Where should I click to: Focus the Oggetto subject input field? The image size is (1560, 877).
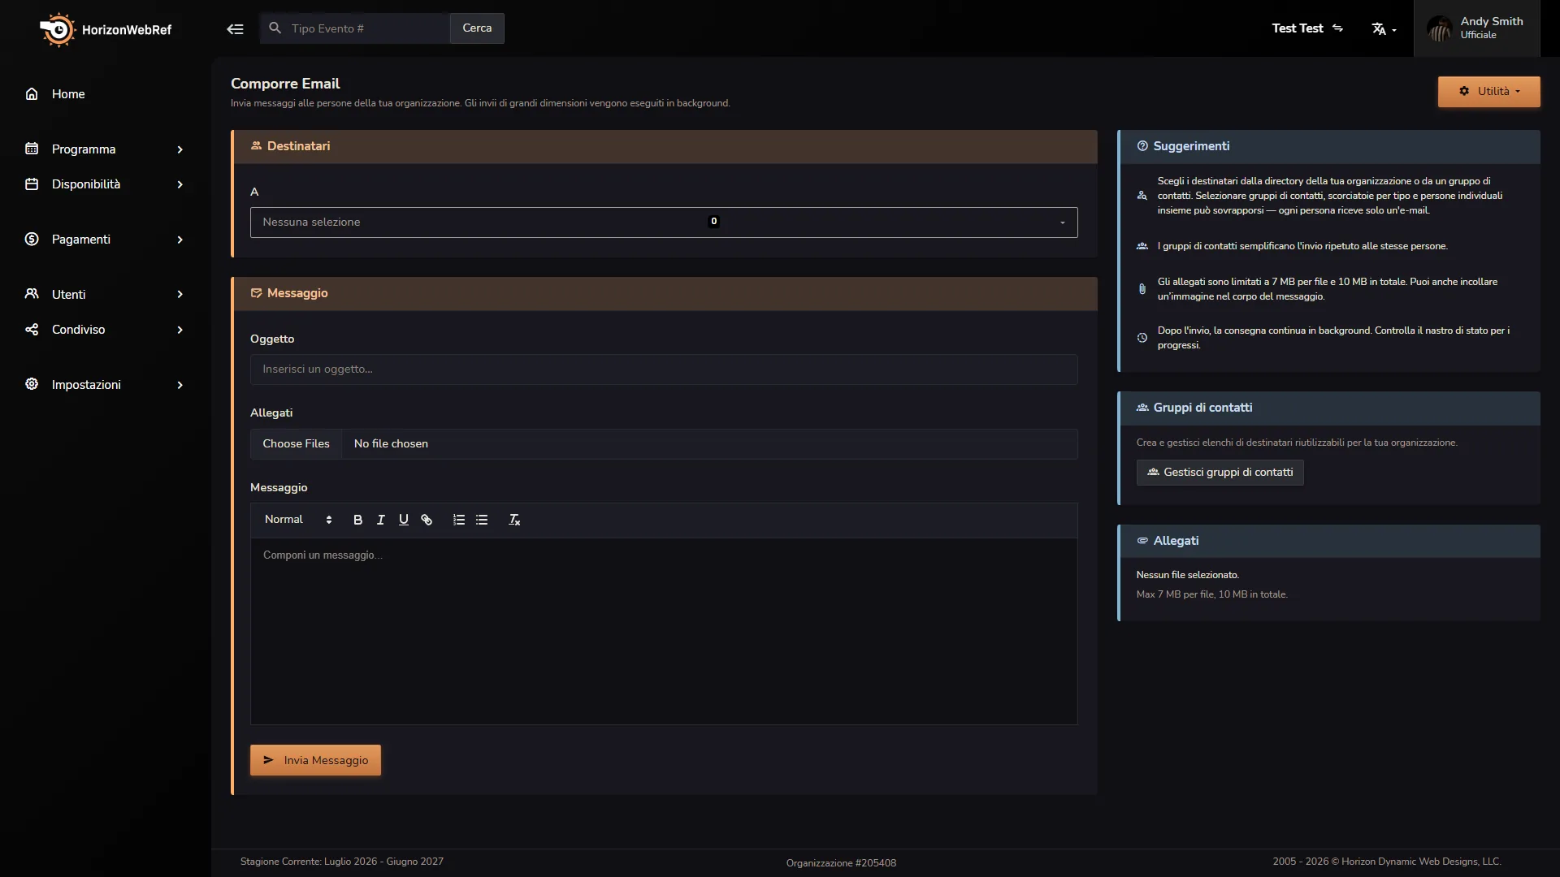pos(664,369)
